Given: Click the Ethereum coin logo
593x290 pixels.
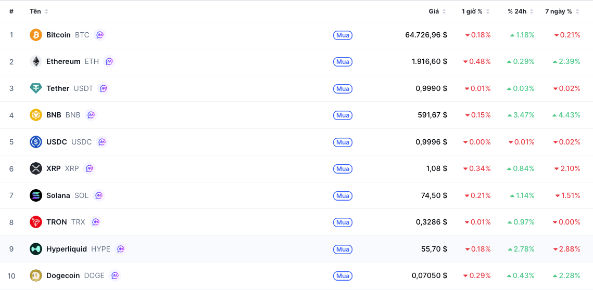Looking at the screenshot, I should click(36, 61).
